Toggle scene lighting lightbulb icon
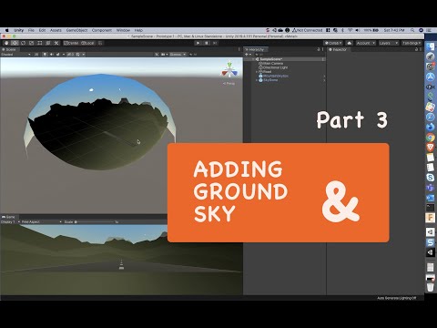437x328 pixels. click(45, 55)
